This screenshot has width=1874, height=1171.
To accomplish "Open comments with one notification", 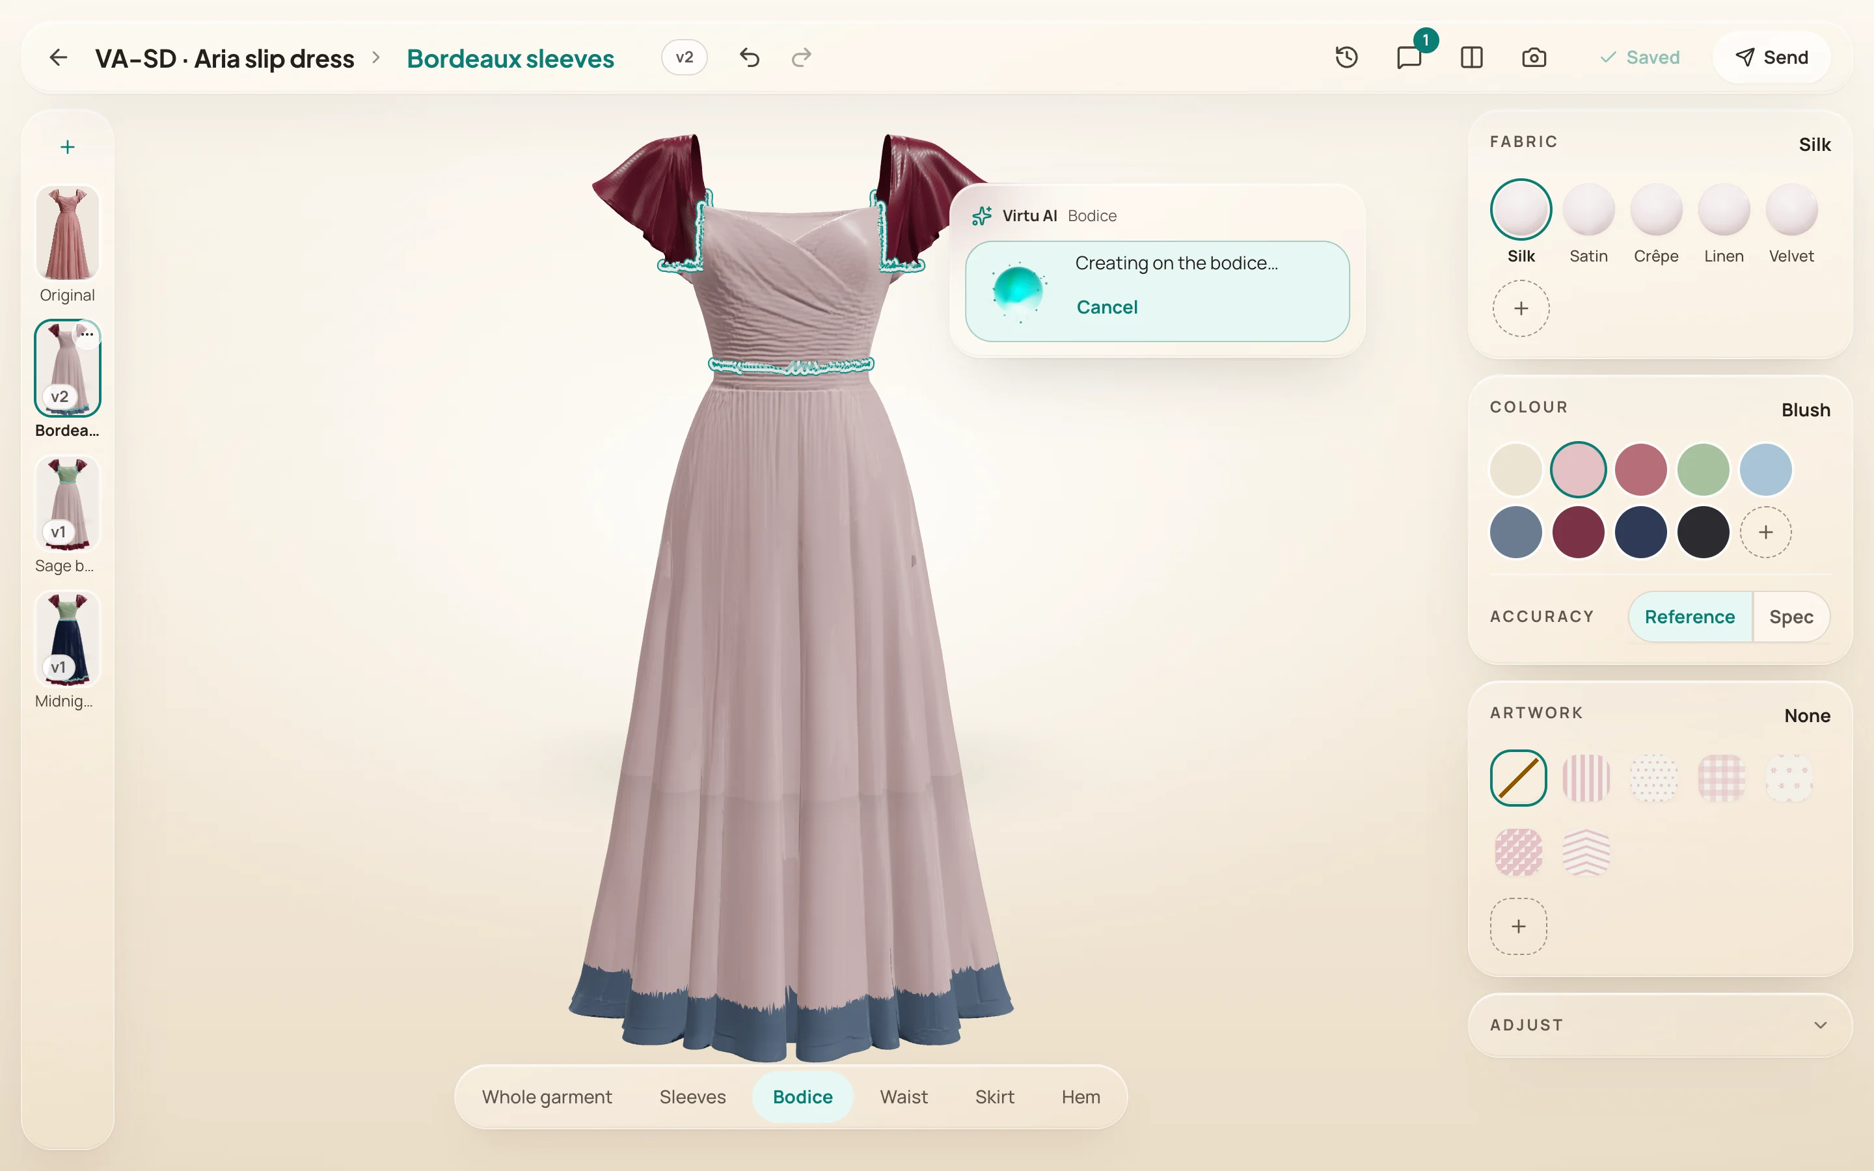I will 1409,57.
